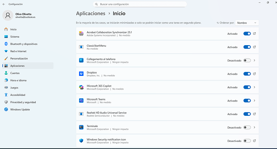The height and width of the screenshot is (149, 277).
Task: Click the sort arrows icon beside Ordenar por
Action: pos(218,23)
